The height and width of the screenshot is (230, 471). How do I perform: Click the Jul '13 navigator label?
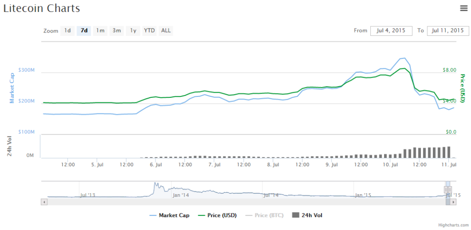[88, 195]
